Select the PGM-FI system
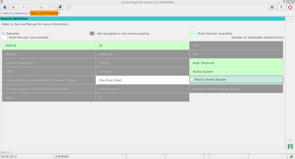Screen dimensions: 295x159 click(x=49, y=45)
